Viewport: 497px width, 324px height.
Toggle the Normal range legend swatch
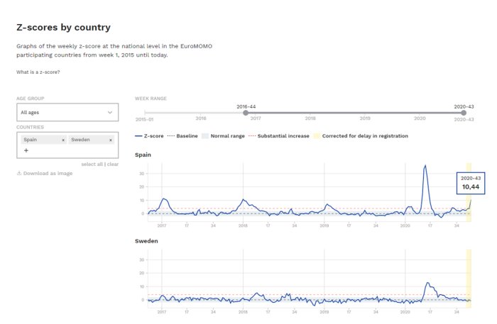point(205,136)
